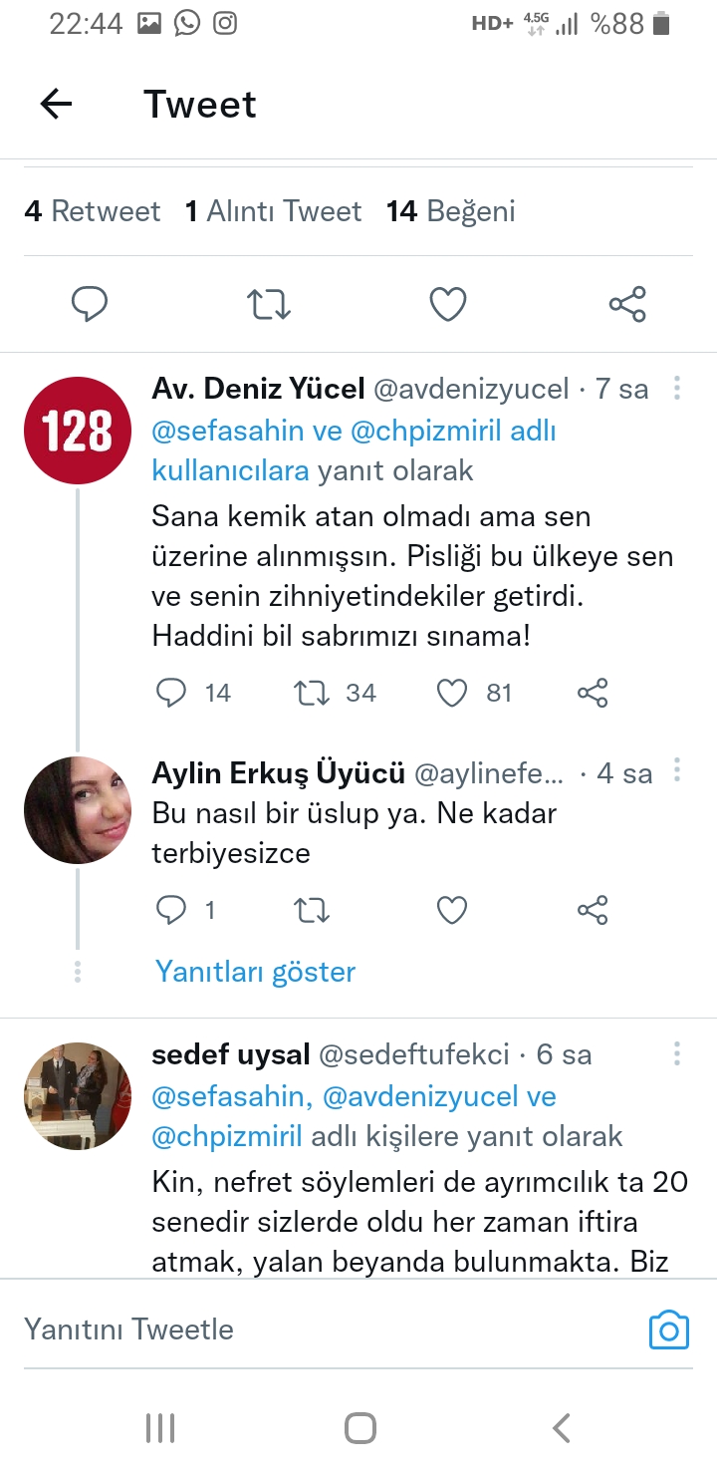This screenshot has height=1475, width=717.
Task: Reply to the main tweet
Action: pos(90,304)
